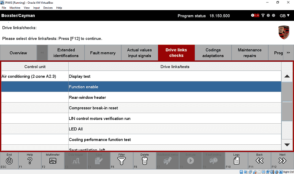
Task: Switch to the Fault memory tab
Action: pos(103,53)
